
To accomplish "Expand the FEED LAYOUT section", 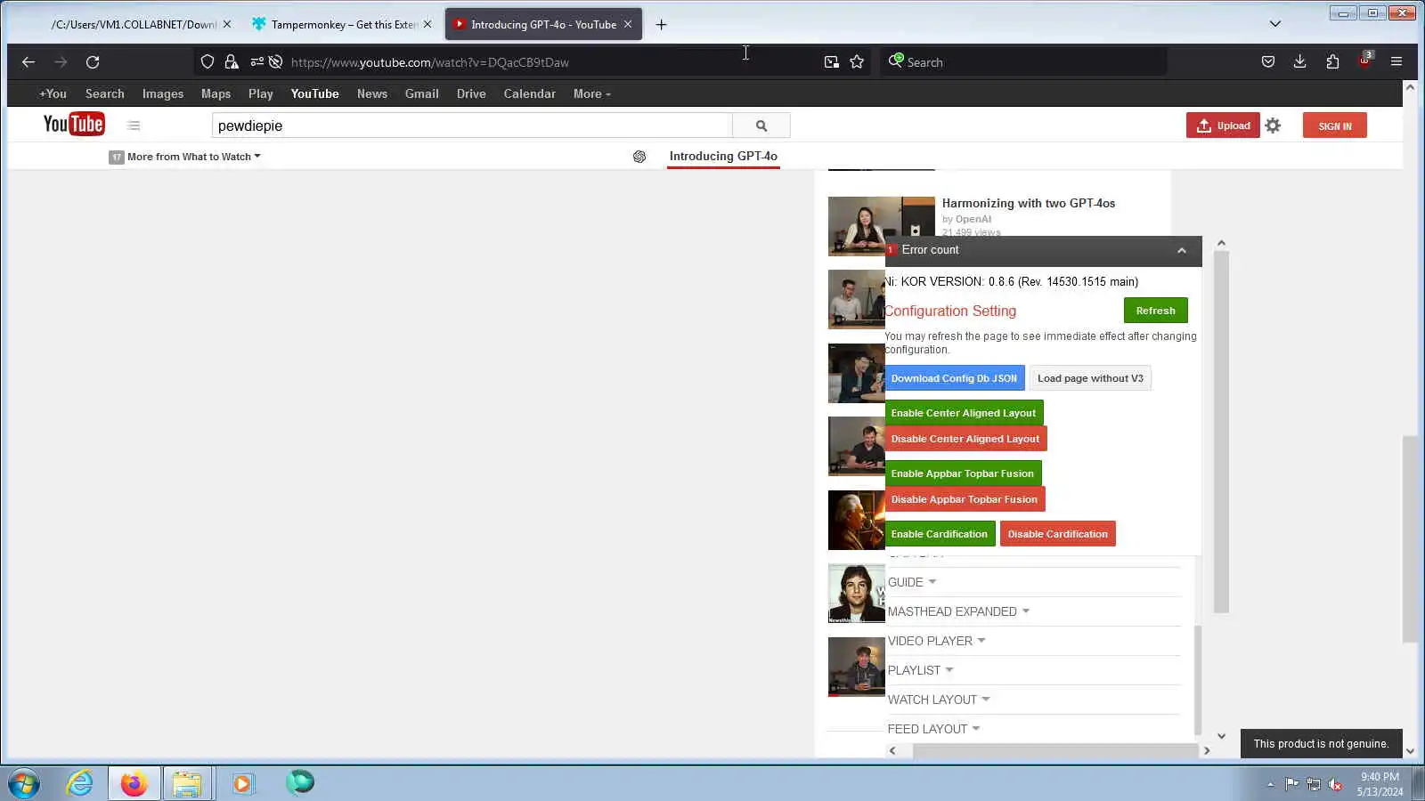I will pyautogui.click(x=933, y=729).
